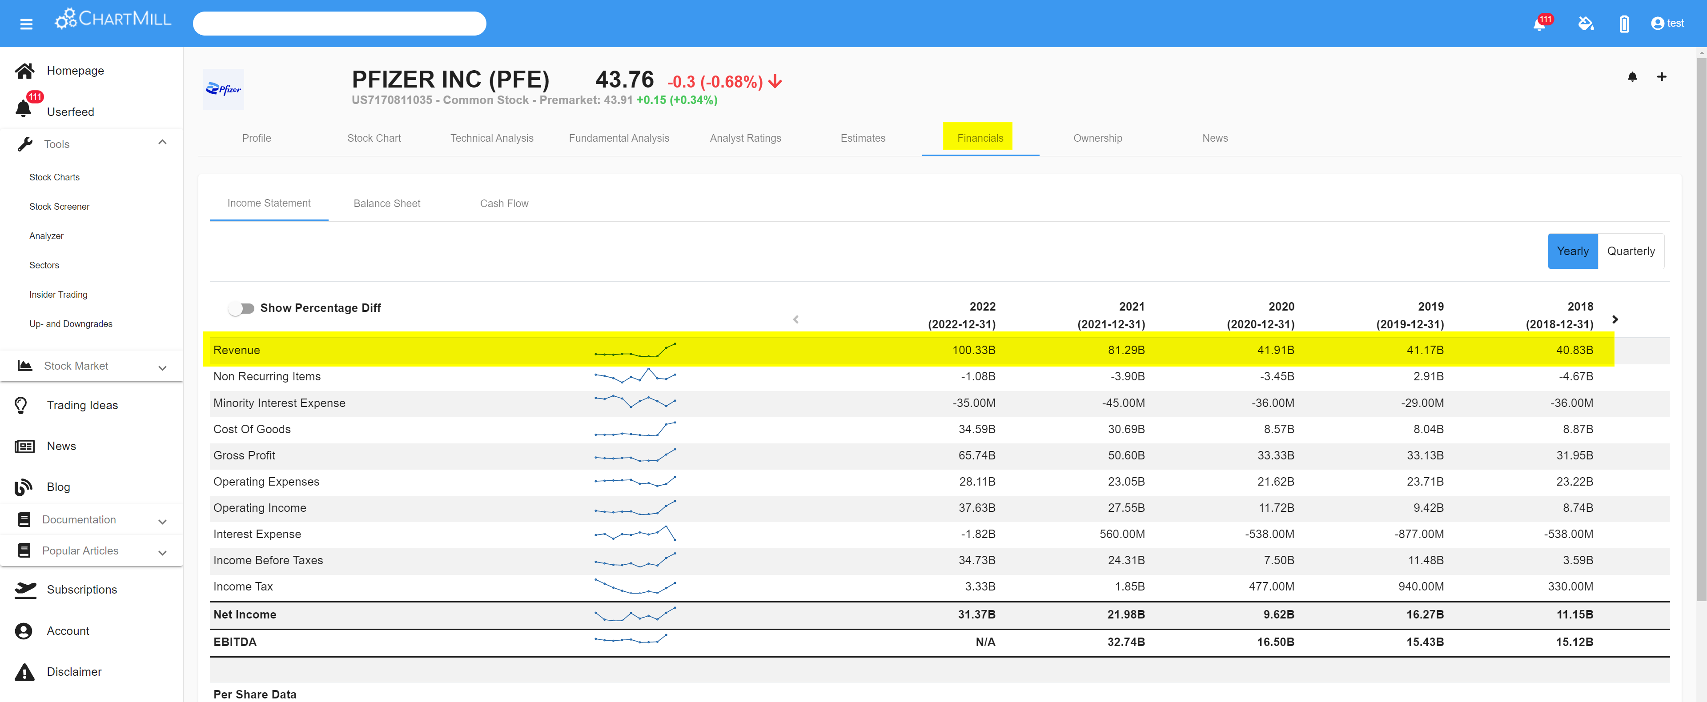The image size is (1707, 702).
Task: Open the Fundamental Analysis tab
Action: click(x=619, y=139)
